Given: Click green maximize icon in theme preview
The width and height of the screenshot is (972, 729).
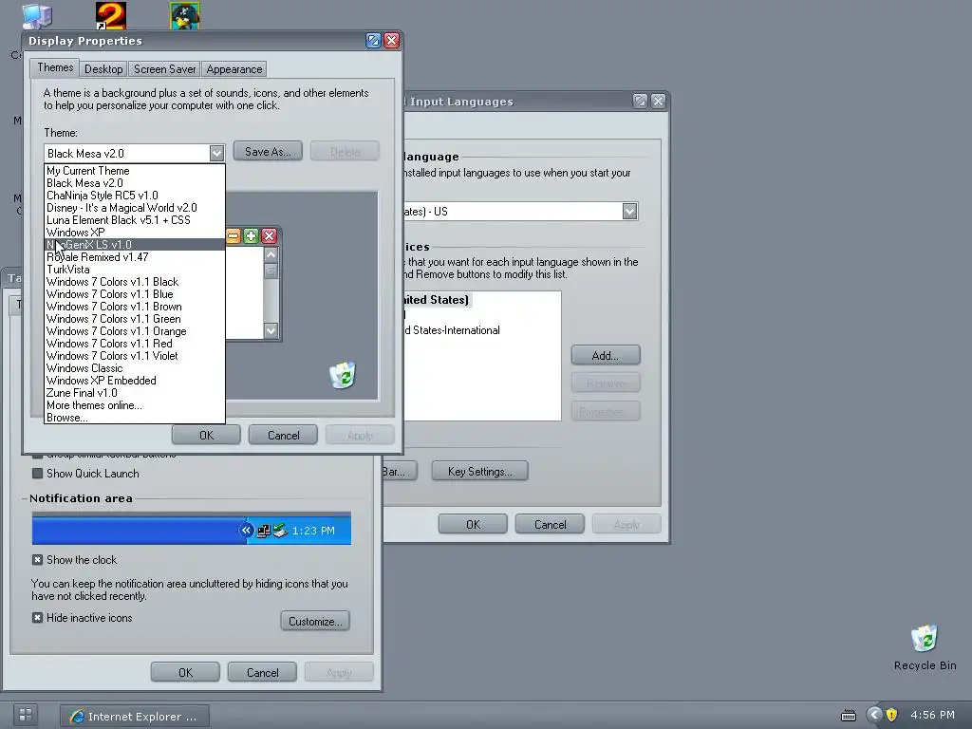Looking at the screenshot, I should click(251, 236).
